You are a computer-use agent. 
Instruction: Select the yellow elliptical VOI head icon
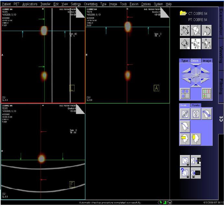(196, 139)
